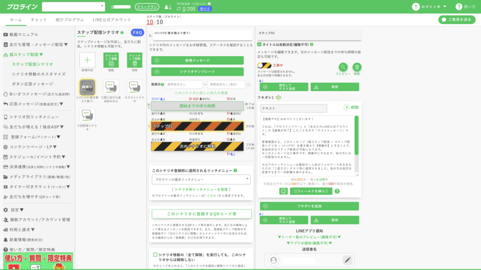
Task: Open プロラインの基本リッチメニュー dropdown
Action: pyautogui.click(x=201, y=180)
